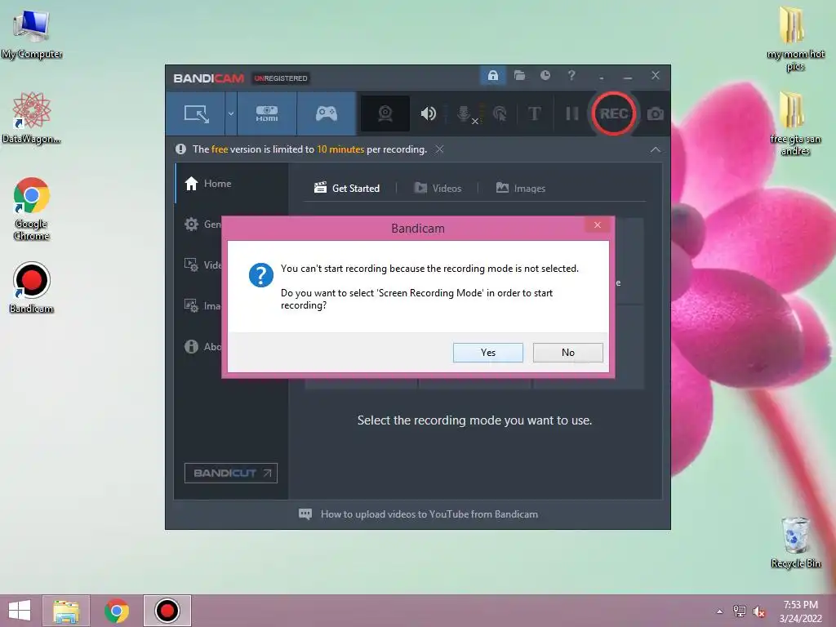Open the scheduled recording clock icon
This screenshot has height=627, width=836.
pos(545,75)
